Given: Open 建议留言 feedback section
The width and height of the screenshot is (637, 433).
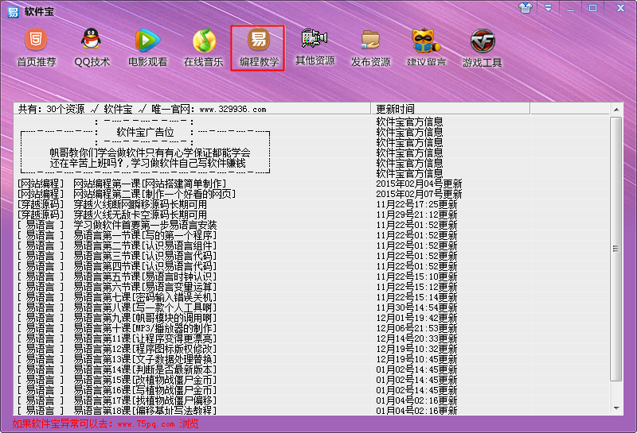Looking at the screenshot, I should tap(427, 47).
